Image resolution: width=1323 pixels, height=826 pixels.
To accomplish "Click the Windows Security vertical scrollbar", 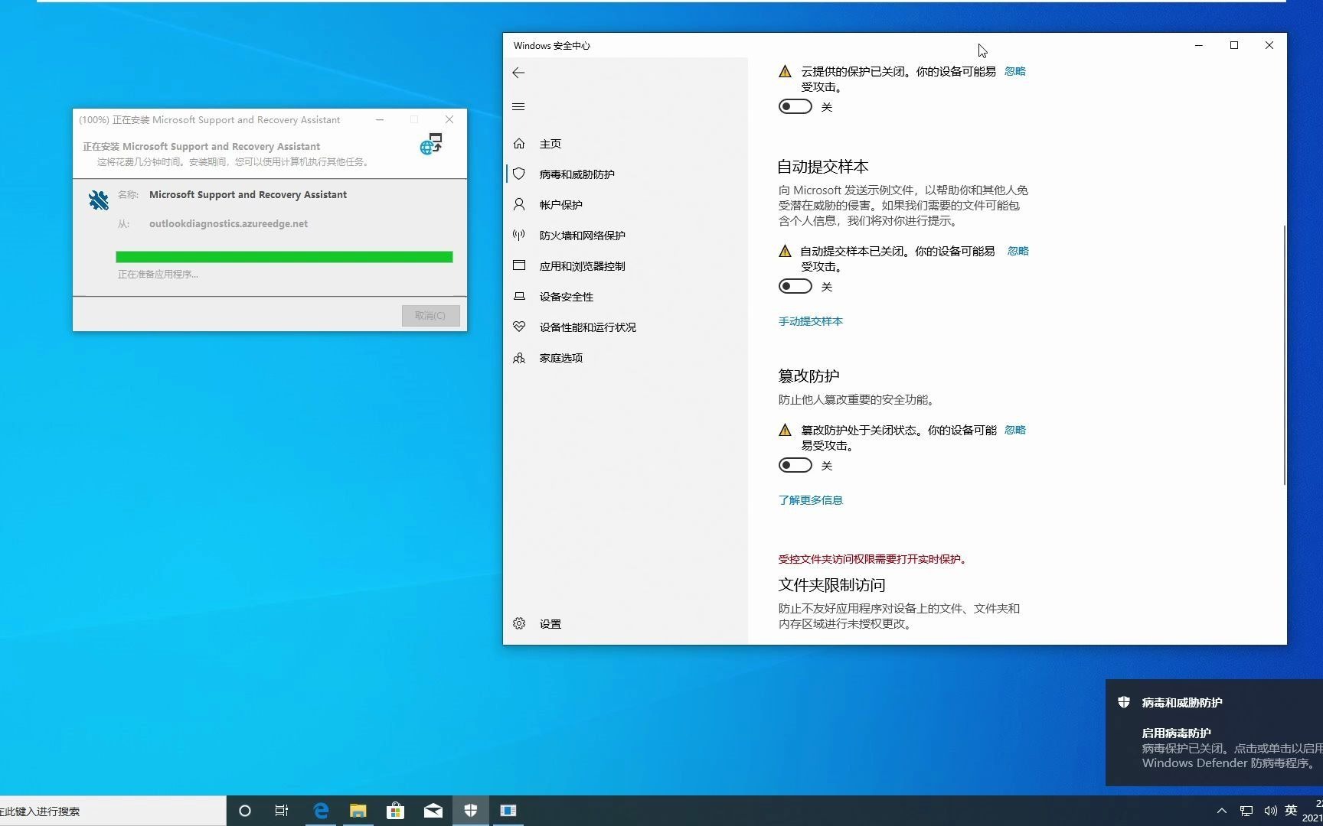I will pyautogui.click(x=1284, y=354).
